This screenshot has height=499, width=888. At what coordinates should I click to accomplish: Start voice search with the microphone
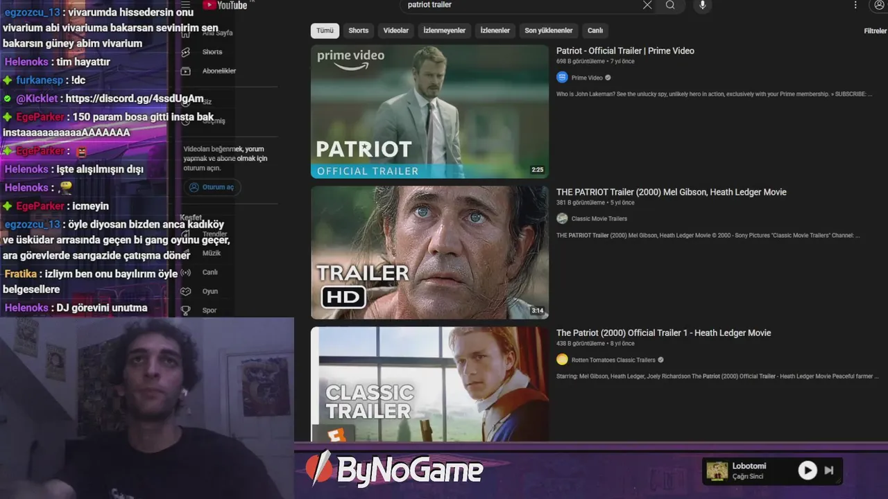tap(702, 5)
